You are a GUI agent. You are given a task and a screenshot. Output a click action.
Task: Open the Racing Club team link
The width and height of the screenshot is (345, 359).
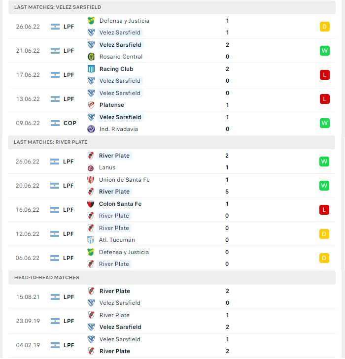[x=116, y=69]
